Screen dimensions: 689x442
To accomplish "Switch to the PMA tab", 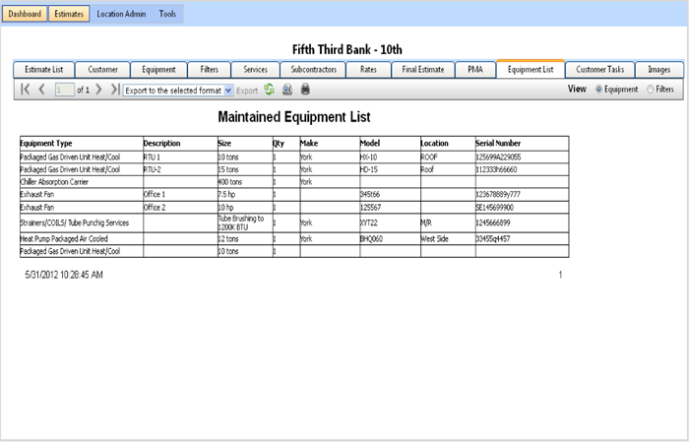I will point(475,70).
